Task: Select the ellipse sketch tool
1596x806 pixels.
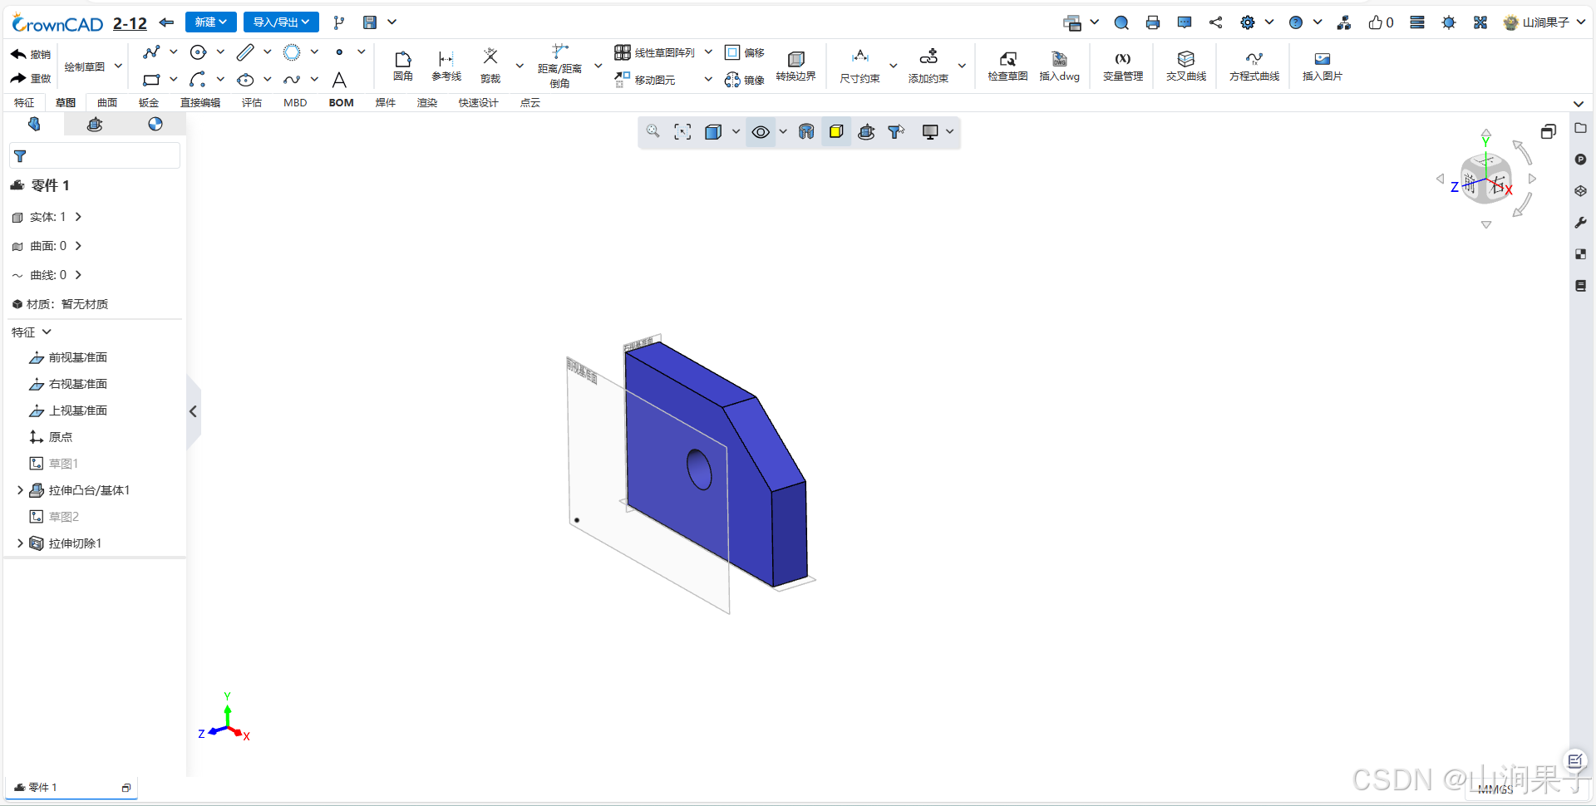Action: point(245,80)
